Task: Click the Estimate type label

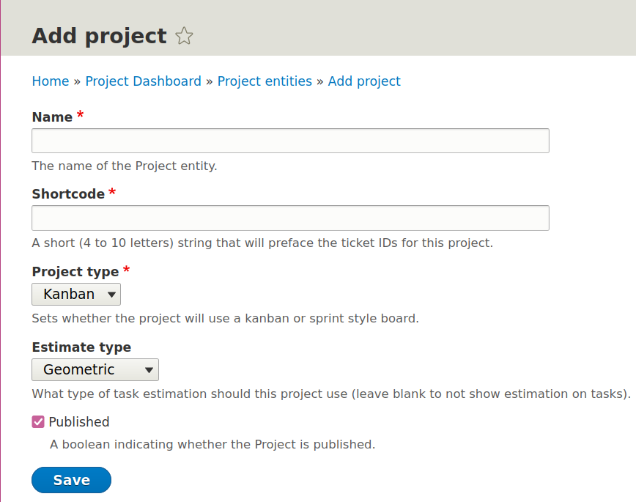Action: pos(81,347)
